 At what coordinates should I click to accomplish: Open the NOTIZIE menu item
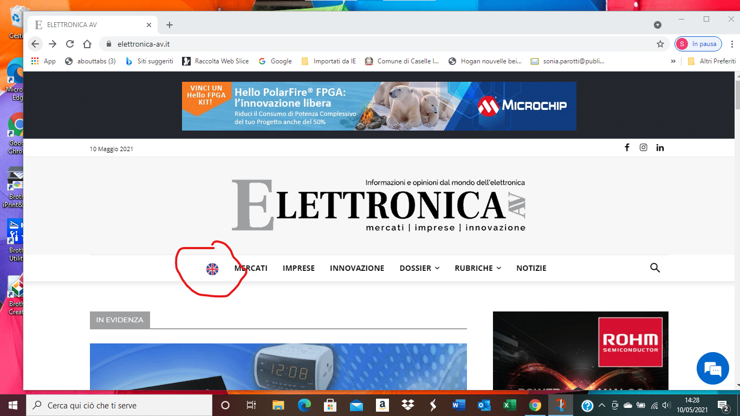point(531,268)
